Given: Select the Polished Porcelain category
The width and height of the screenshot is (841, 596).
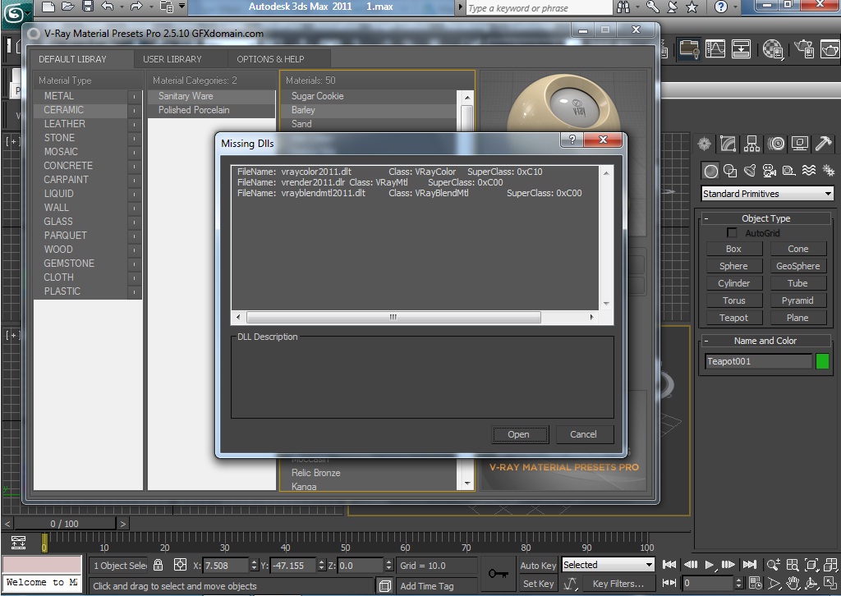Looking at the screenshot, I should (x=211, y=110).
